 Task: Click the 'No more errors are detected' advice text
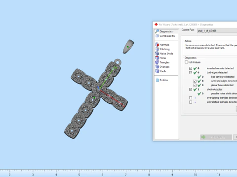211,47
